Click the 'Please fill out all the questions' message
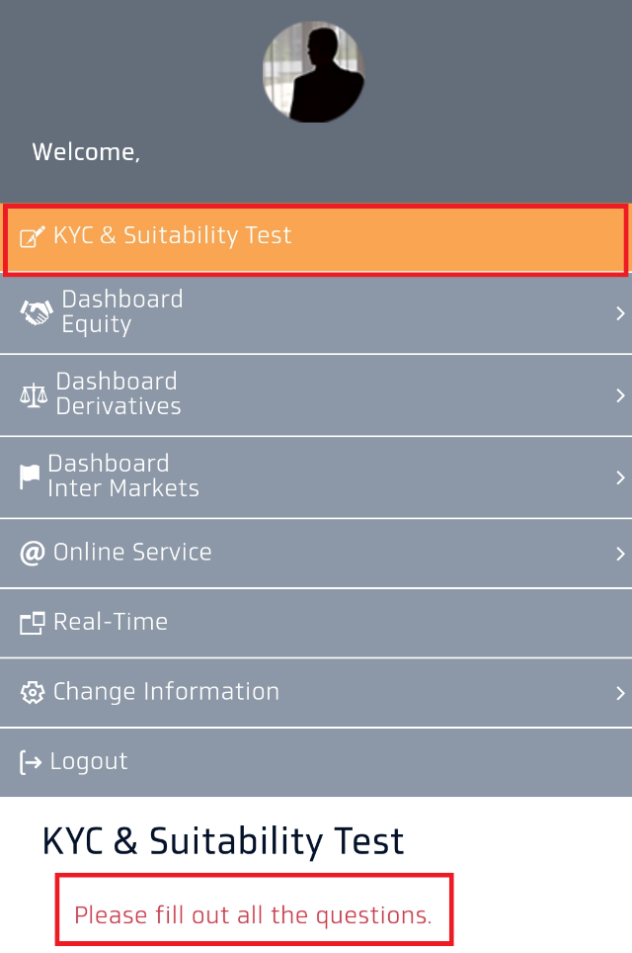 253,915
